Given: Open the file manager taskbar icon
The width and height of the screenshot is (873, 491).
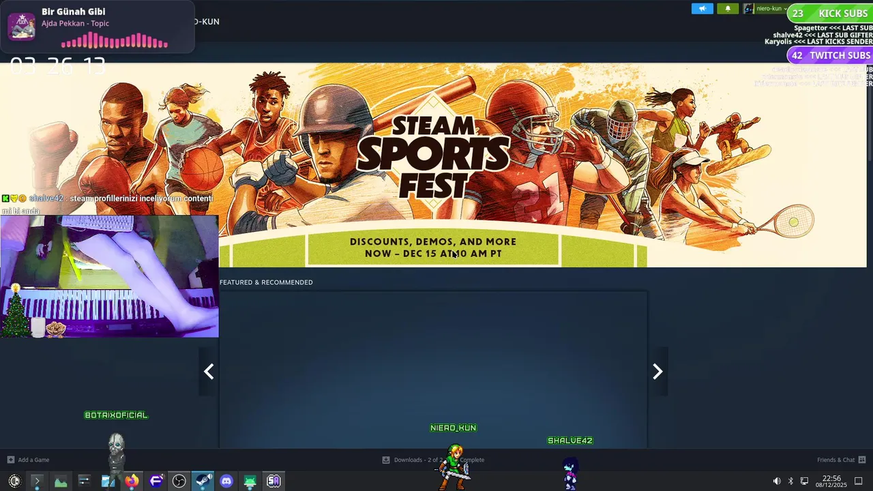Looking at the screenshot, I should click(108, 481).
